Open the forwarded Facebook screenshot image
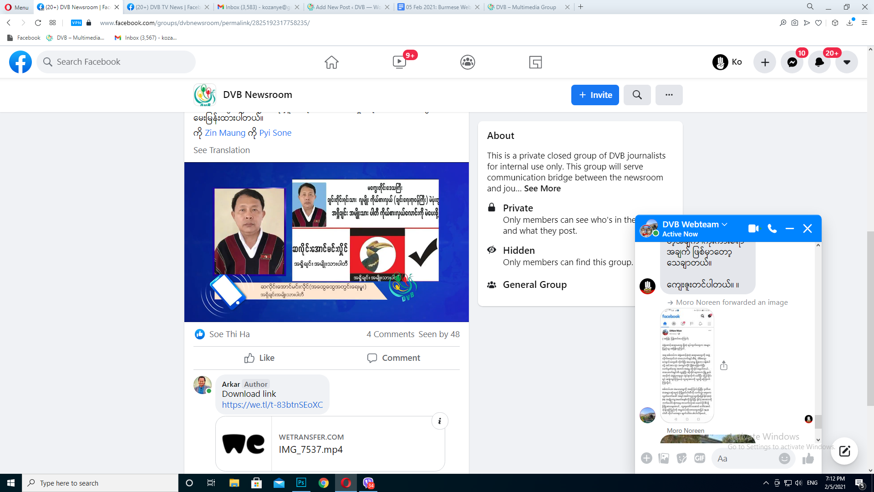This screenshot has width=874, height=492. 687,365
